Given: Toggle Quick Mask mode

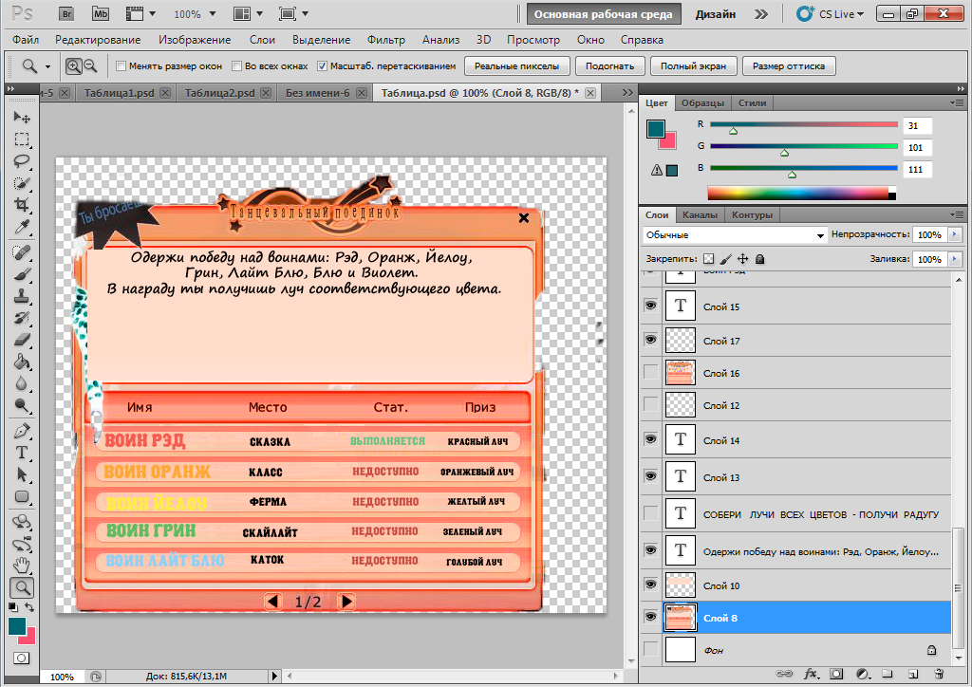Looking at the screenshot, I should pyautogui.click(x=22, y=658).
